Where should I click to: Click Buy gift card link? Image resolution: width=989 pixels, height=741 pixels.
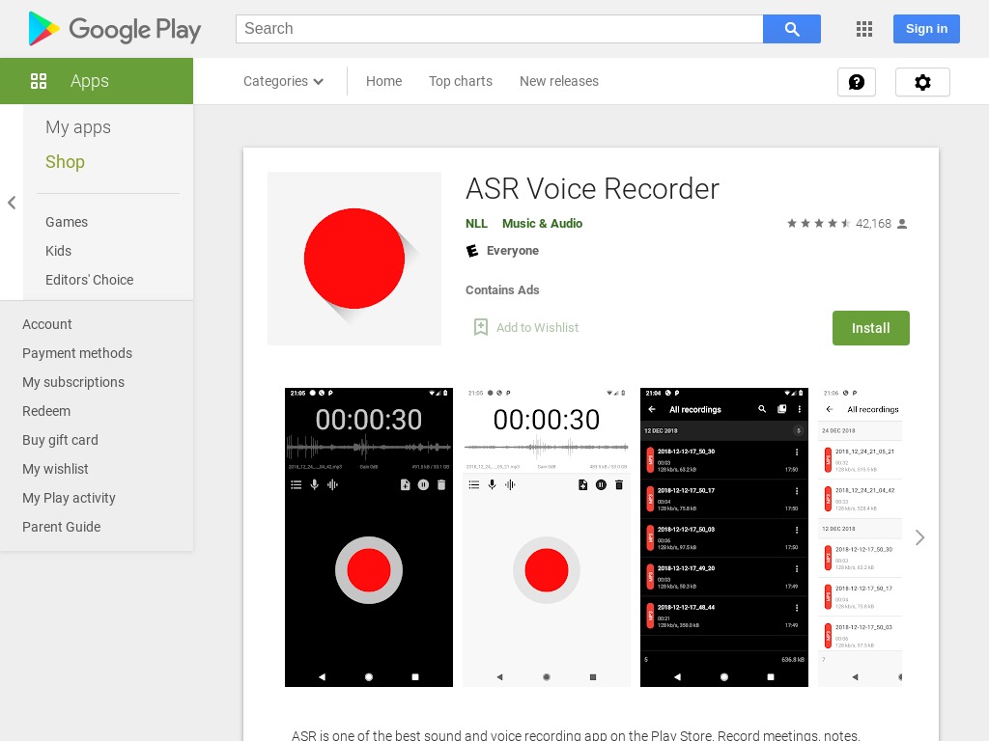click(x=60, y=440)
